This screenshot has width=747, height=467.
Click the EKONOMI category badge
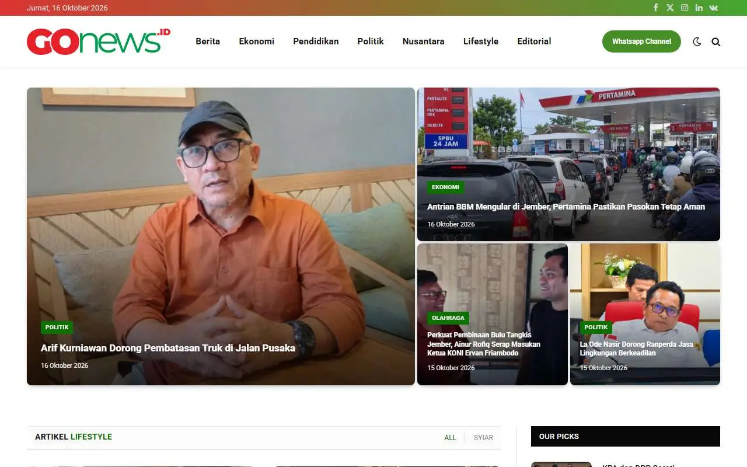pos(445,187)
